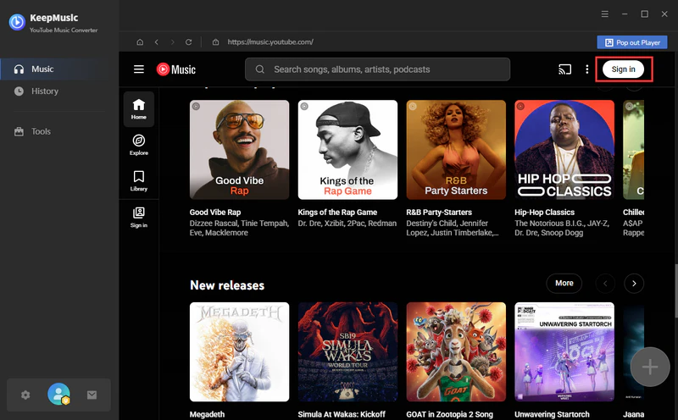Go forward with the forward arrow
678x420 pixels.
(173, 41)
